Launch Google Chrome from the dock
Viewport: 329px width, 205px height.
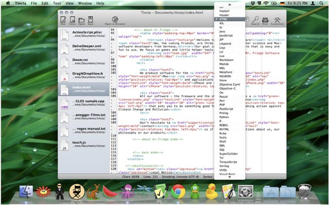[x=178, y=192]
